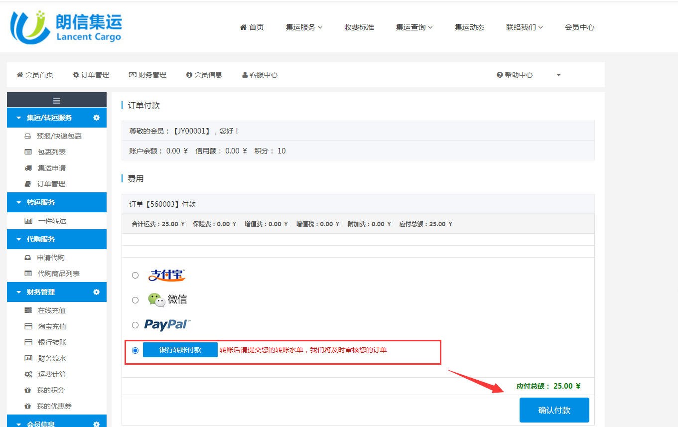678x427 pixels.
Task: Collapse the 集运/转运服务 sidebar section
Action: click(x=19, y=118)
